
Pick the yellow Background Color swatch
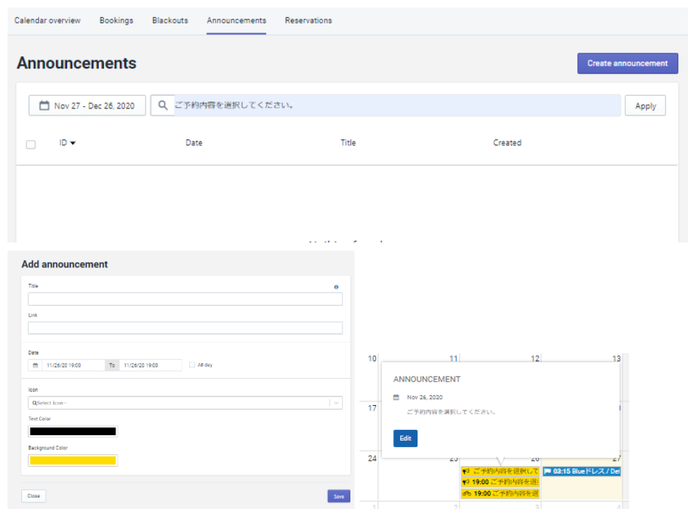coord(73,460)
